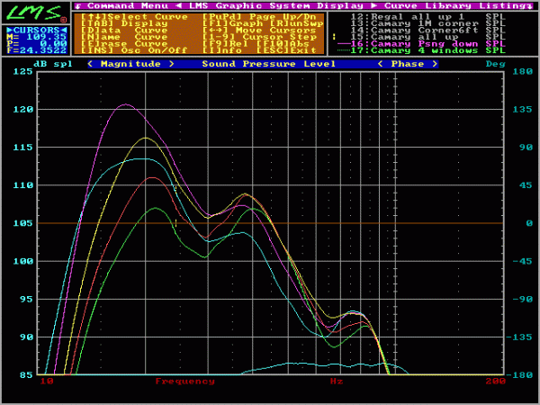The width and height of the screenshot is (540, 405).
Task: Select the left arrow before Phase
Action: (x=381, y=64)
